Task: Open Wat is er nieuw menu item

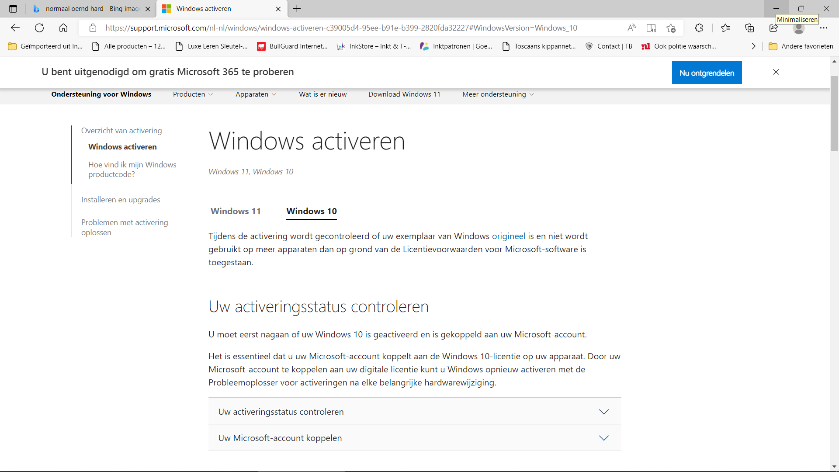Action: pyautogui.click(x=322, y=94)
